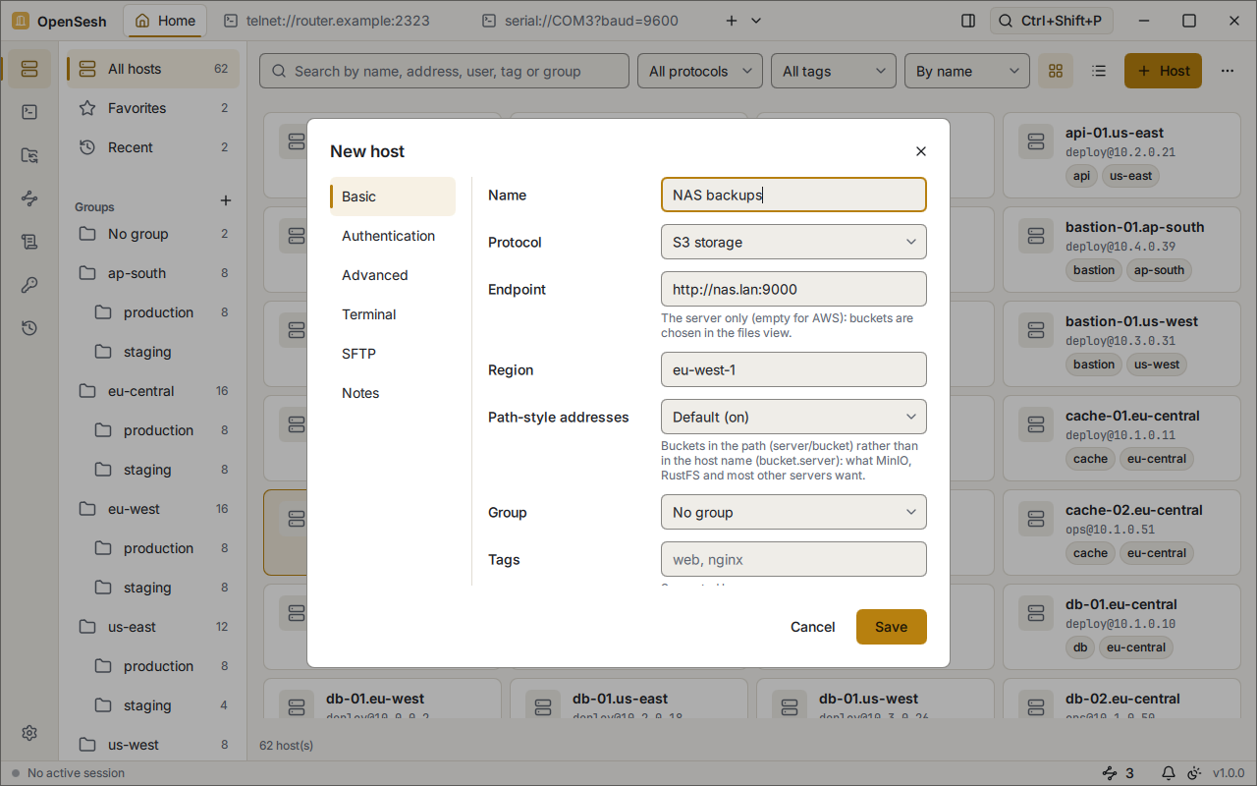Select the eu-west group
Viewport: 1257px width, 786px height.
click(153, 509)
